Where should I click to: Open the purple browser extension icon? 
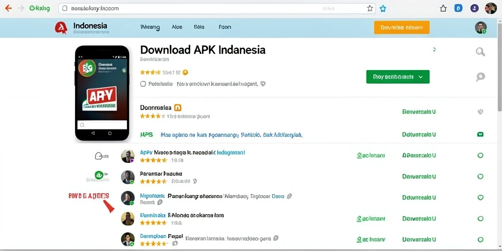pyautogui.click(x=475, y=9)
